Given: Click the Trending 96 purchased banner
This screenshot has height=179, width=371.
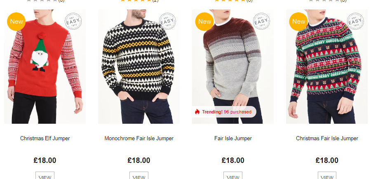Looking at the screenshot, I should [224, 112].
